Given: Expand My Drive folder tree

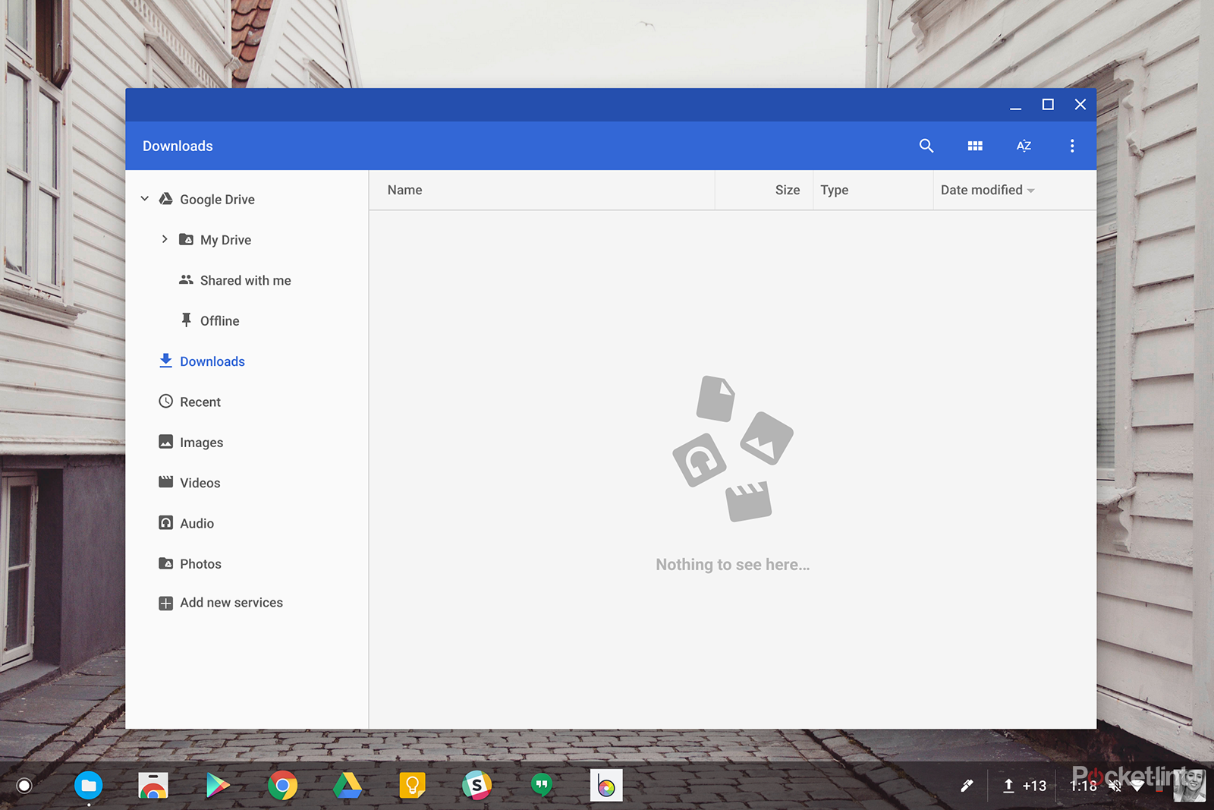Looking at the screenshot, I should click(x=165, y=238).
